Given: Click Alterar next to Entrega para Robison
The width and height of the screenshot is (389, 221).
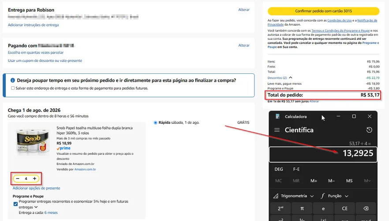Looking at the screenshot, I should (244, 10).
